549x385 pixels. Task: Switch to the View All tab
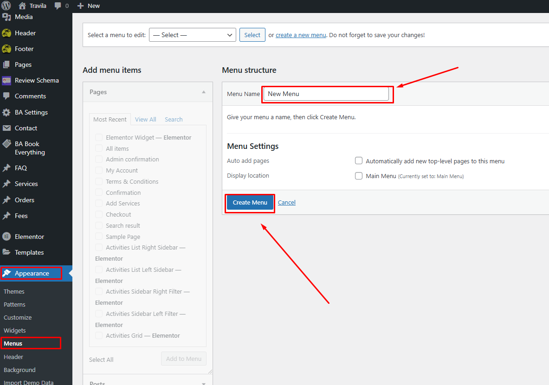coord(145,119)
